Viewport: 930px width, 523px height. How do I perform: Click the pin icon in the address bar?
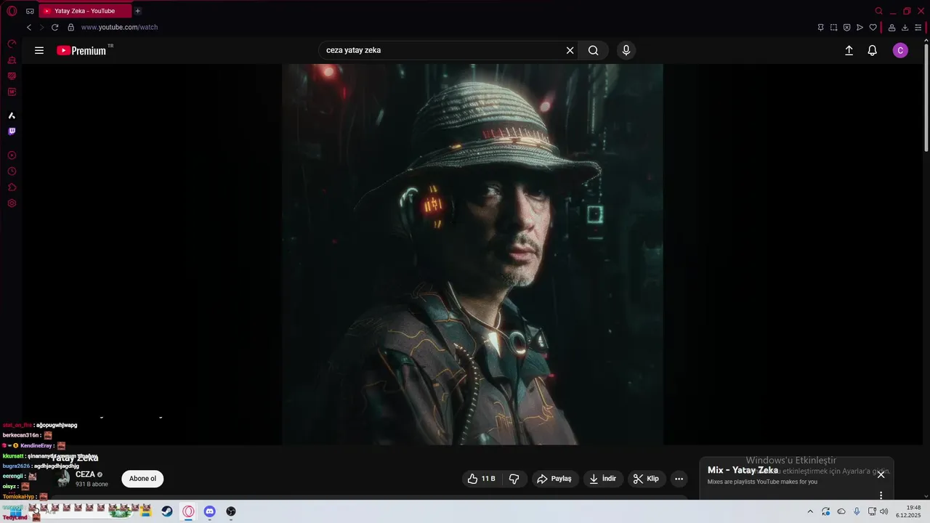(x=821, y=28)
